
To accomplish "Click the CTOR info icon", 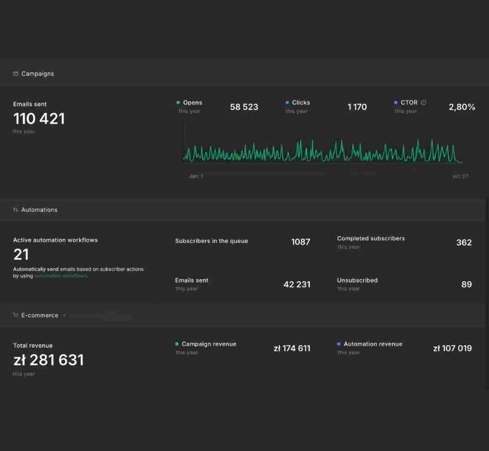I will (423, 102).
